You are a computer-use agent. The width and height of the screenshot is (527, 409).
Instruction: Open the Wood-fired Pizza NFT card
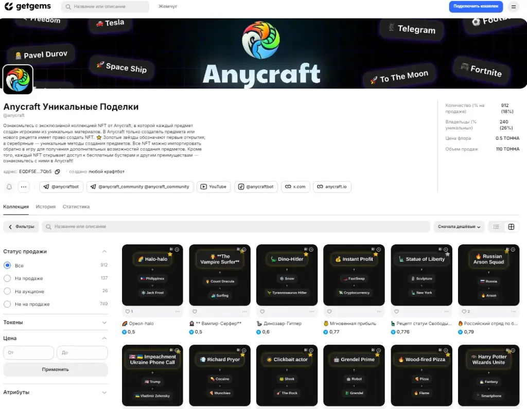(x=421, y=376)
